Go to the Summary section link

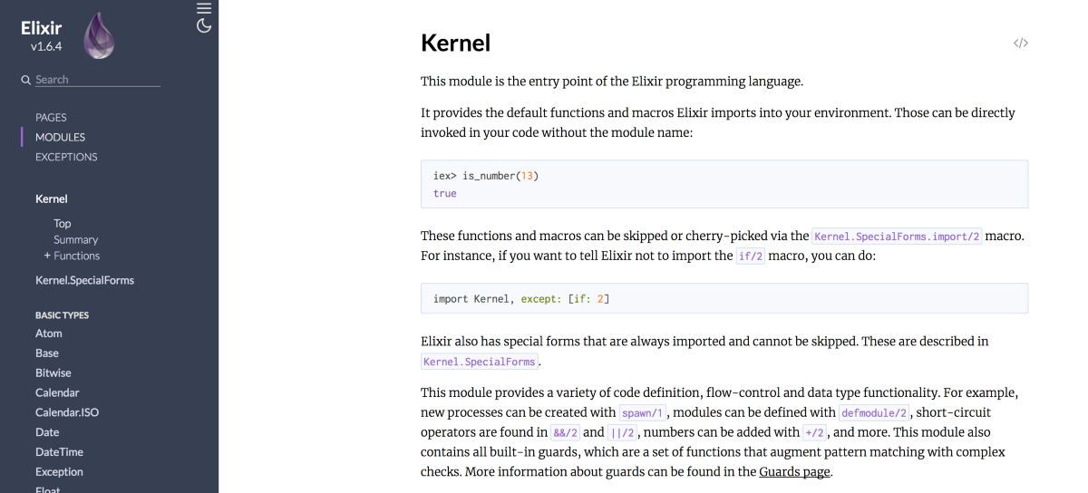pyautogui.click(x=75, y=239)
